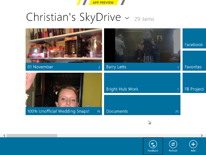
Task: Expand the Christian's SkyDrive dropdown chevron
Action: (x=127, y=18)
